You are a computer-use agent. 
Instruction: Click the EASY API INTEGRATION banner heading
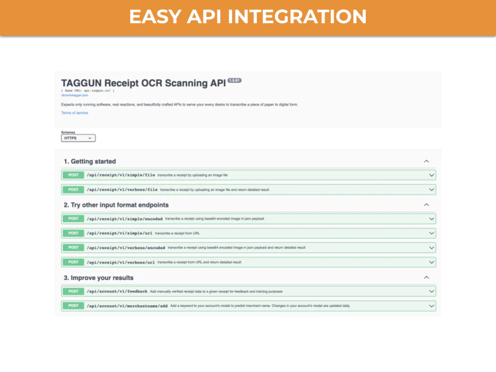point(248,17)
